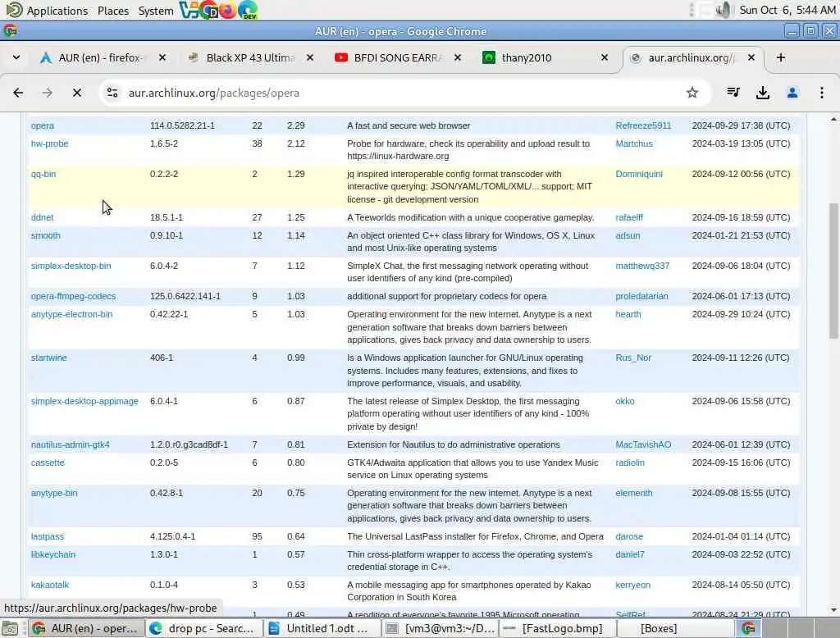Close the AUR firefox tab

(162, 57)
